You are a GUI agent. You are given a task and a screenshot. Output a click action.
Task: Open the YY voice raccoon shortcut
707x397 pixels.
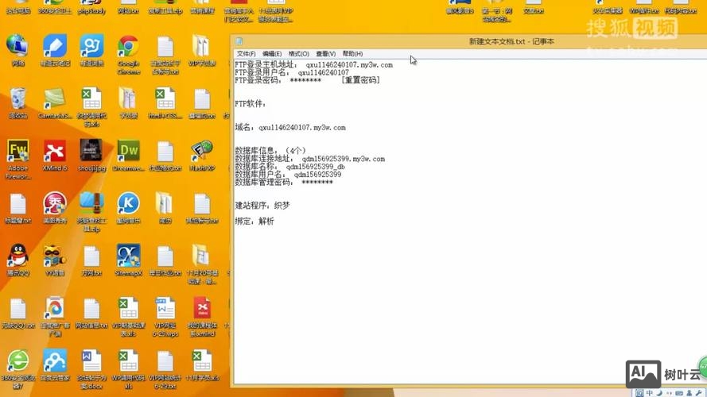tap(55, 260)
